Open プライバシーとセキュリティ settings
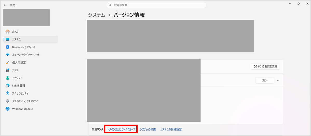The height and width of the screenshot is (136, 311). coord(31,101)
